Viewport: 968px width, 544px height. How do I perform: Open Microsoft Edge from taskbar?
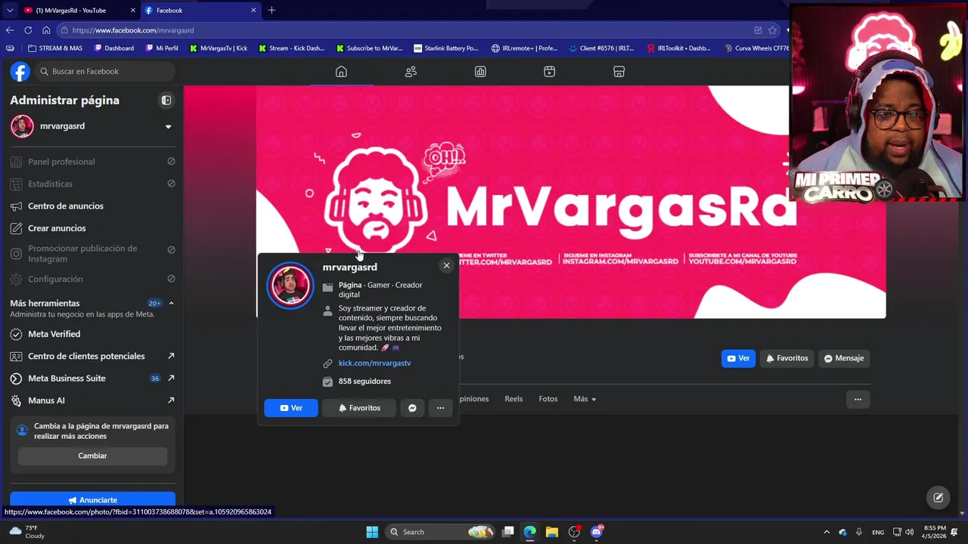(530, 532)
